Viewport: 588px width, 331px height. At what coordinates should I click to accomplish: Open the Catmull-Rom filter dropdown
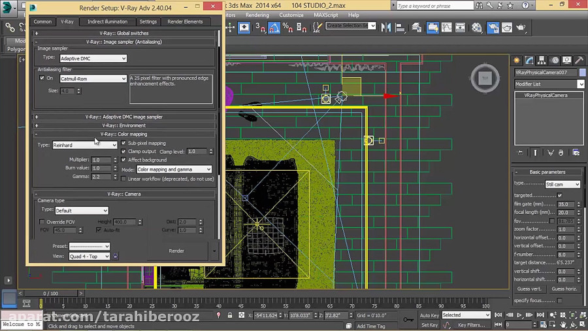pyautogui.click(x=93, y=78)
